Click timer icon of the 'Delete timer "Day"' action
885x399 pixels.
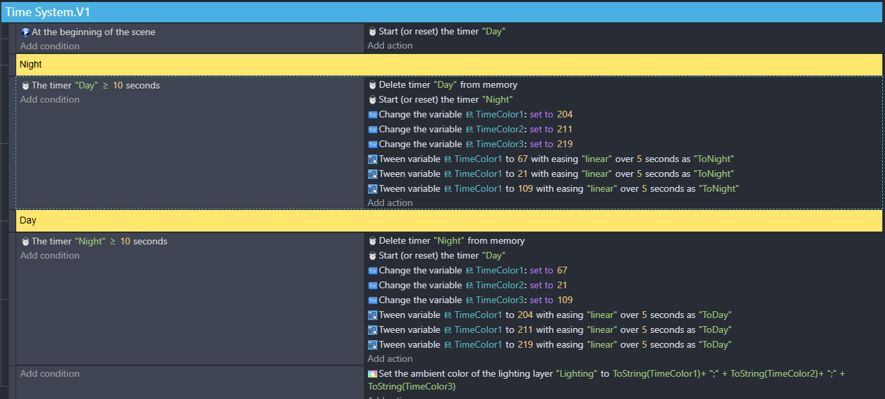[x=373, y=85]
